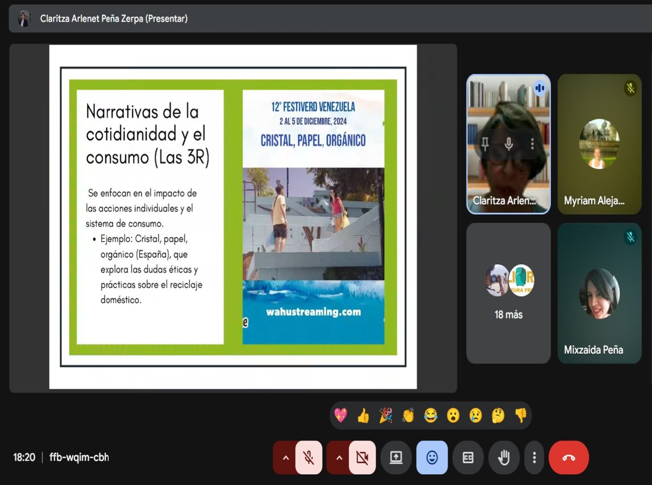Open the '18 más' participants tile
The height and width of the screenshot is (485, 652).
(x=509, y=293)
